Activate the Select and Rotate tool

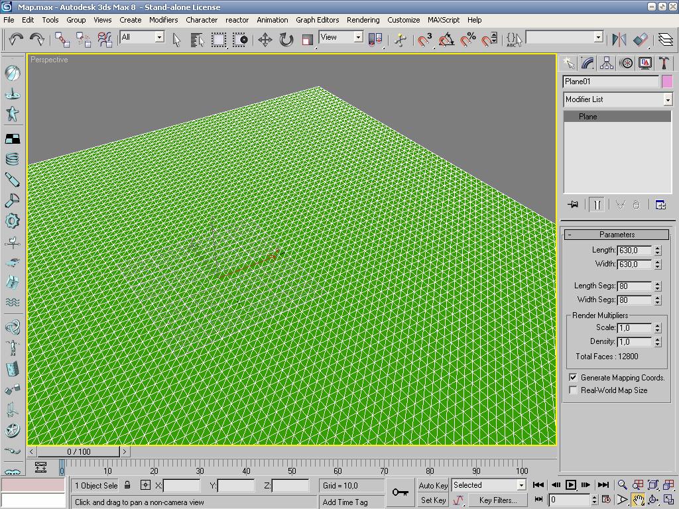click(x=286, y=40)
